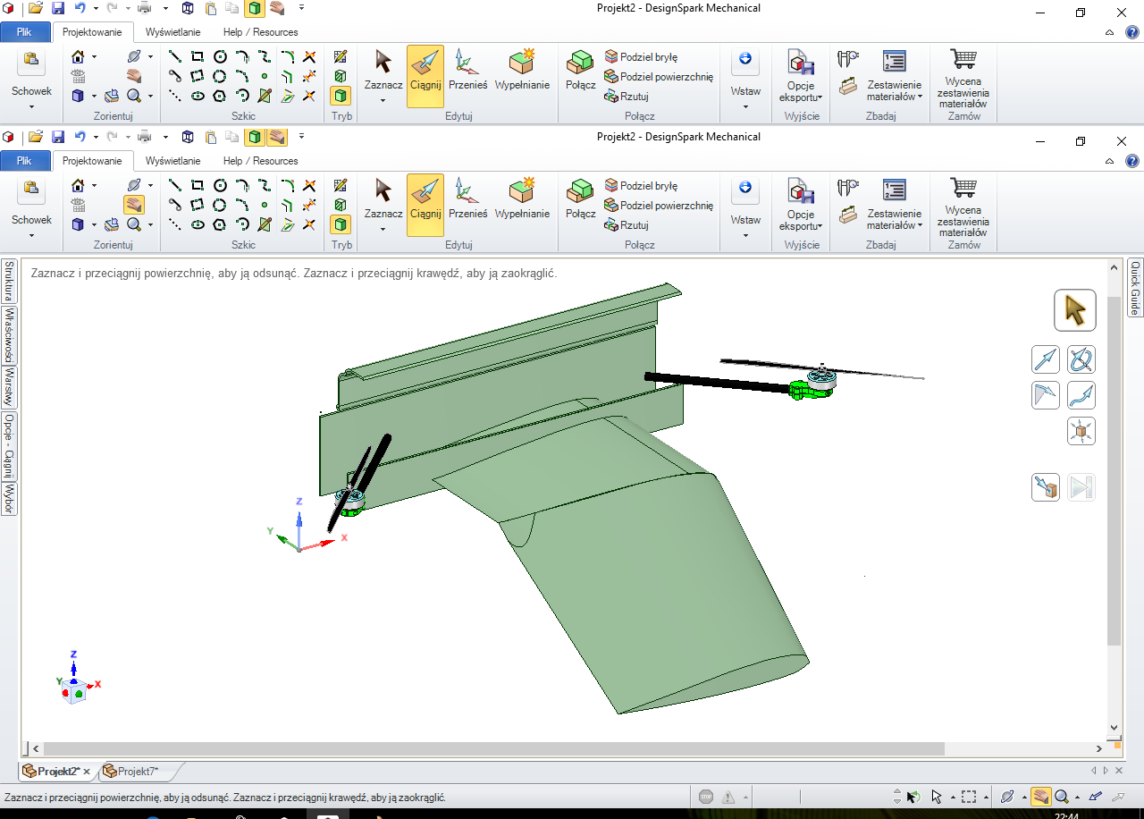This screenshot has height=819, width=1144.
Task: Open the Quick Guide side panel
Action: pos(1135,288)
